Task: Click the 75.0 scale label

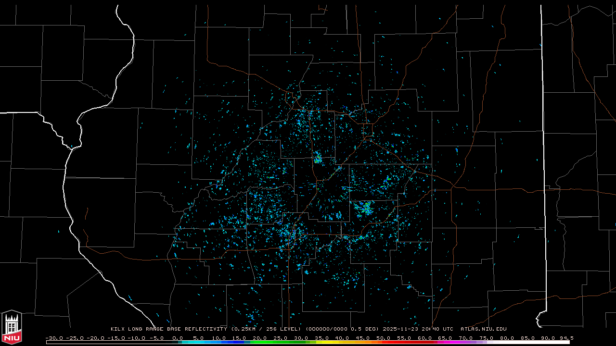Action: (486, 338)
